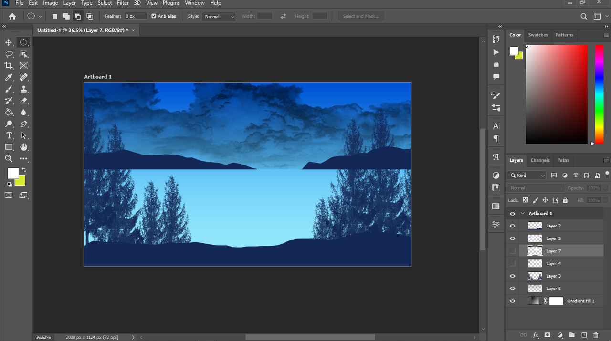The width and height of the screenshot is (611, 341).
Task: Show Layer 7 by clicking visibility box
Action: pyautogui.click(x=513, y=251)
